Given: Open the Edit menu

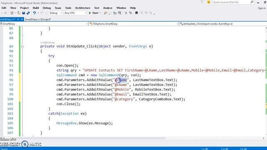Looking at the screenshot, I should coord(4,8).
